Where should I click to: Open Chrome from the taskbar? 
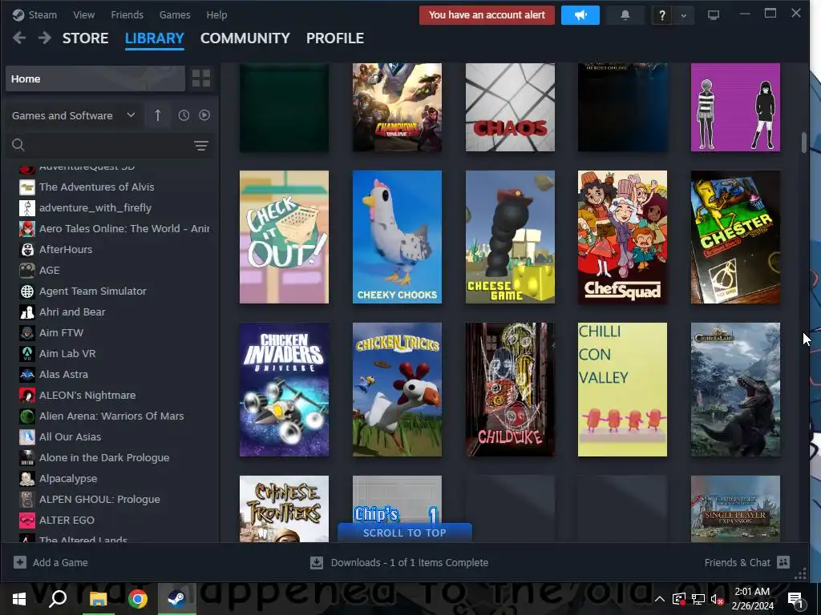click(x=138, y=599)
